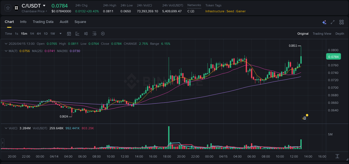
Task: Click the Binance logo icon
Action: point(16,8)
